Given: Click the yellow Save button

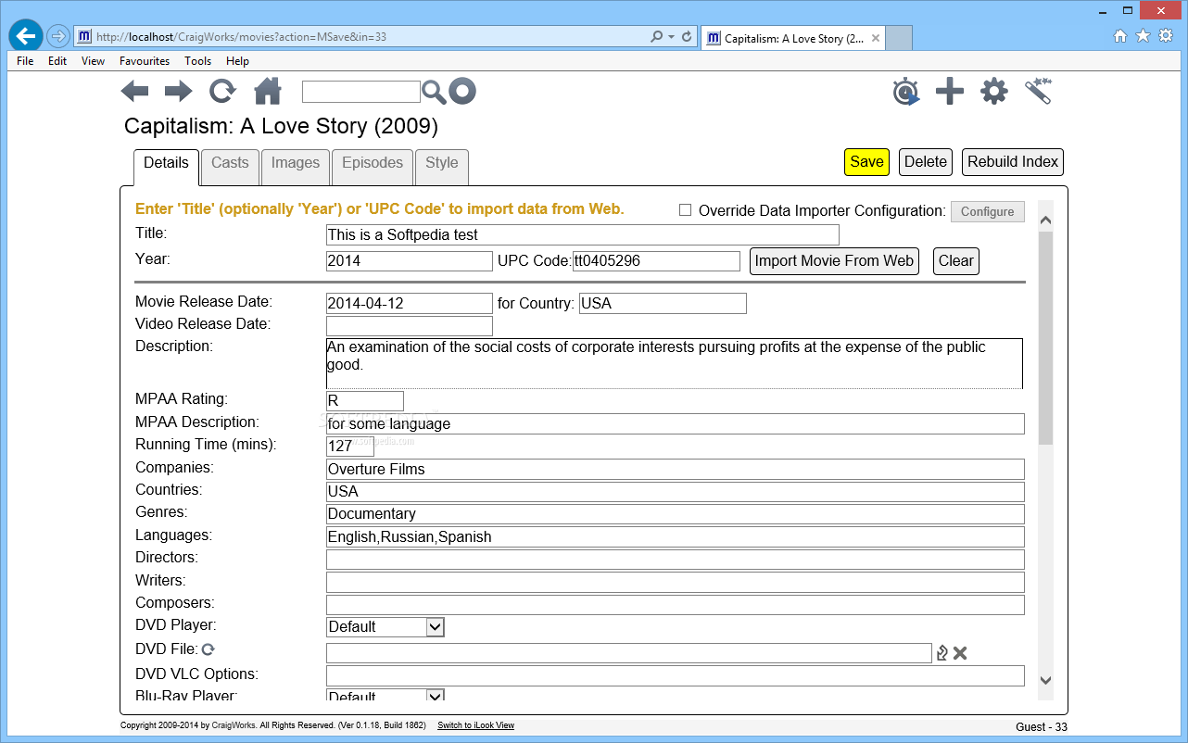Looking at the screenshot, I should coord(866,161).
